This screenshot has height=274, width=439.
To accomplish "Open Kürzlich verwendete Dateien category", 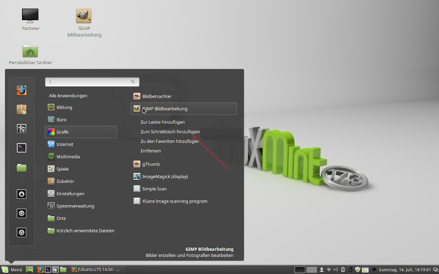I will (81, 231).
